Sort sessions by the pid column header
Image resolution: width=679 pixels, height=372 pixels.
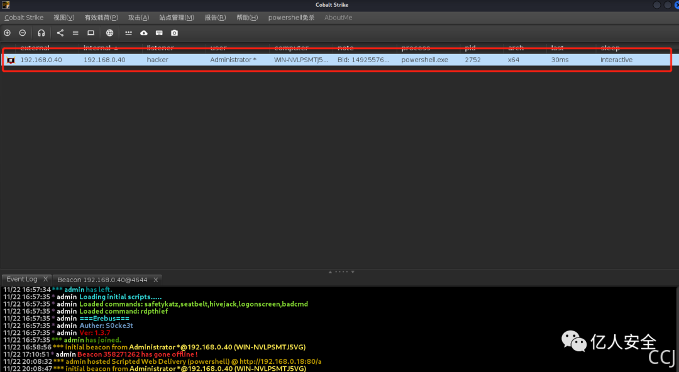(470, 48)
